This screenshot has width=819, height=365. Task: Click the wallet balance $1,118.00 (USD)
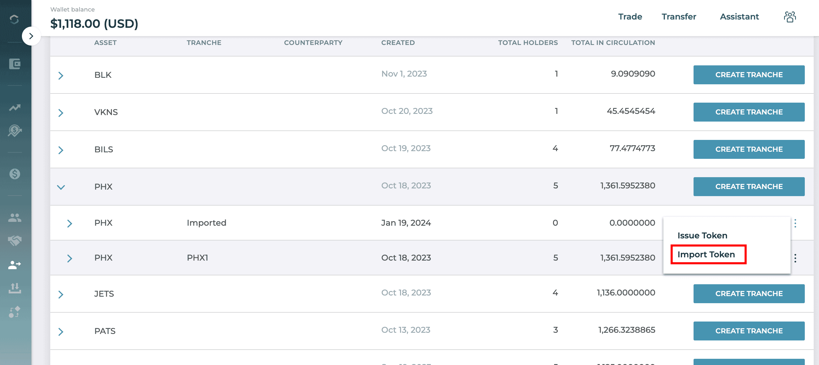(x=94, y=24)
